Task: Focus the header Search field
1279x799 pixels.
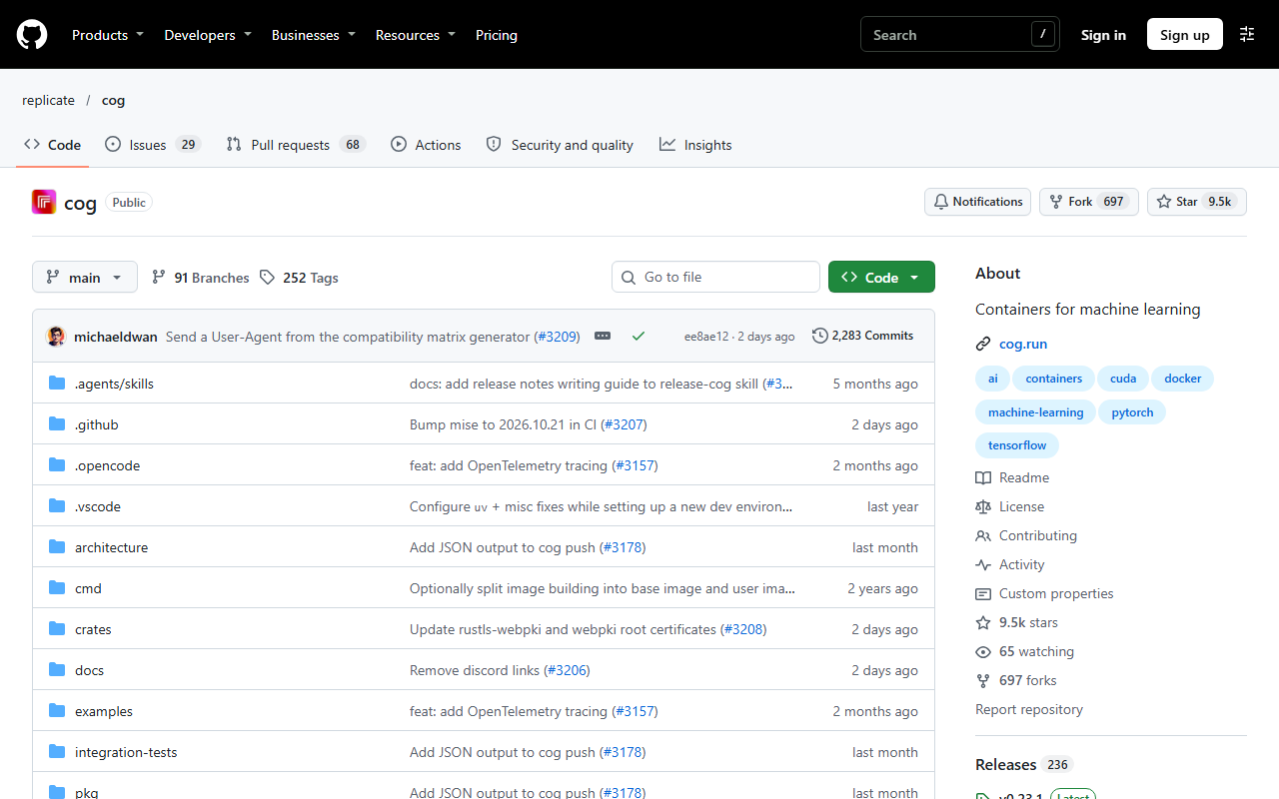Action: (x=959, y=35)
